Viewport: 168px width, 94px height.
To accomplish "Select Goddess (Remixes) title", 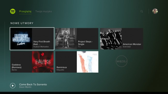I will (x=17, y=66).
